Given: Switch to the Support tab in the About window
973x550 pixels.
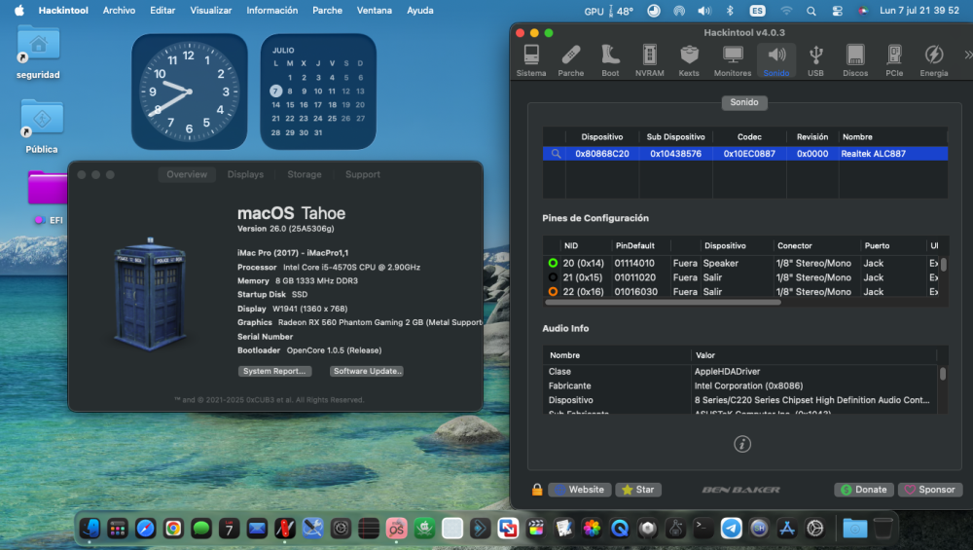Looking at the screenshot, I should tap(362, 174).
